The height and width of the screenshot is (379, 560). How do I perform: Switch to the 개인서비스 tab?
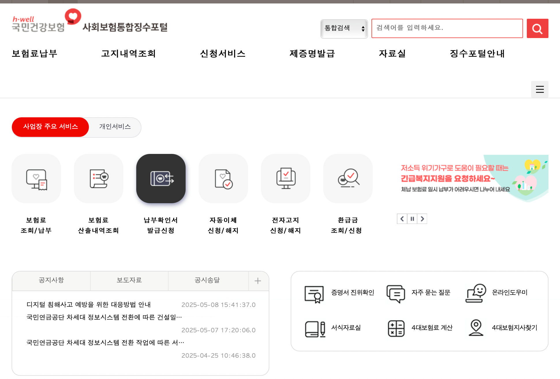(x=115, y=127)
